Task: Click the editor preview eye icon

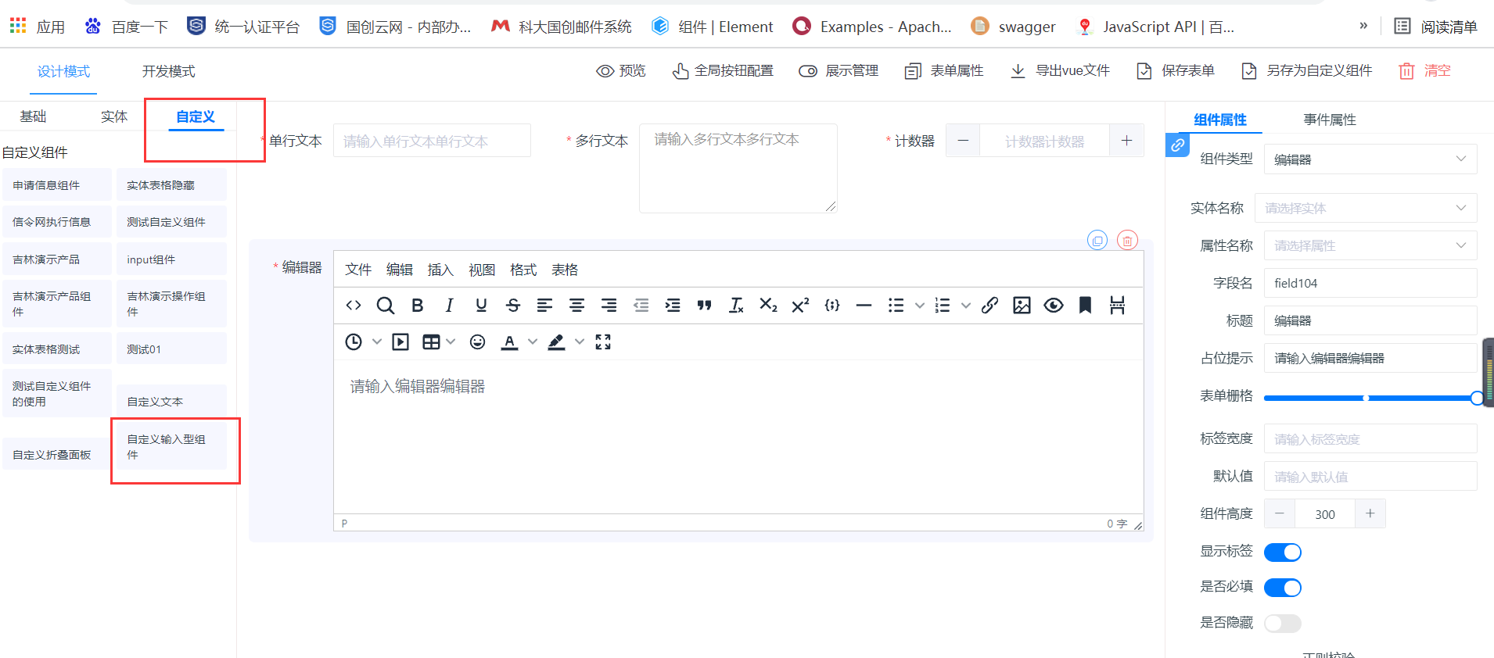Action: point(1054,306)
